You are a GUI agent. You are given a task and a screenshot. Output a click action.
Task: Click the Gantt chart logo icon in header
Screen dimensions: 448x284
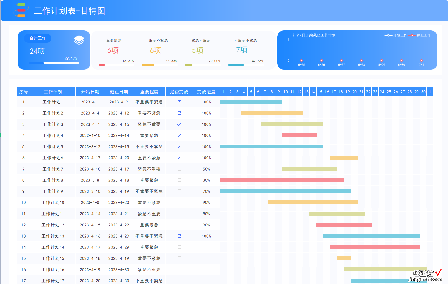[x=21, y=10]
